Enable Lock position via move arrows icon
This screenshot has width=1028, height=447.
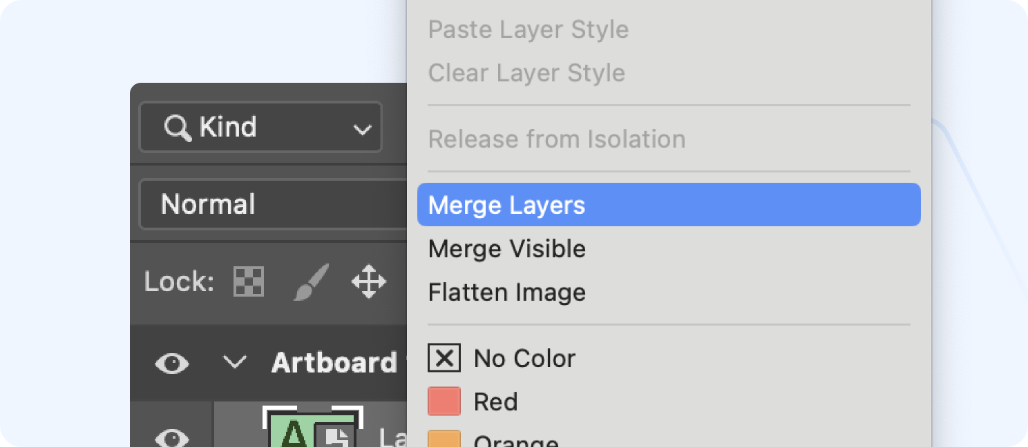tap(370, 281)
